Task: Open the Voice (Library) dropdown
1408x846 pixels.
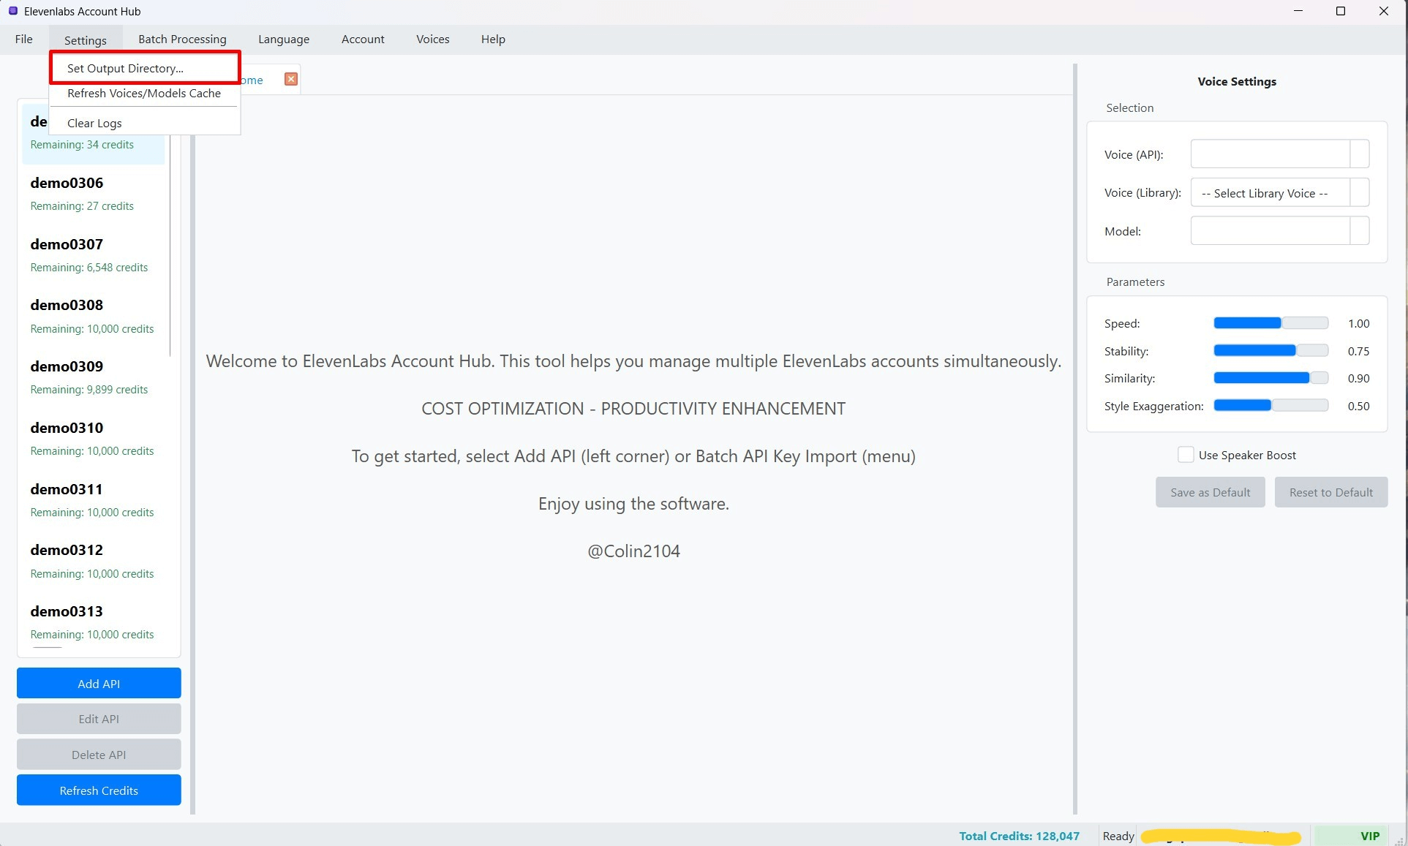Action: pos(1280,193)
